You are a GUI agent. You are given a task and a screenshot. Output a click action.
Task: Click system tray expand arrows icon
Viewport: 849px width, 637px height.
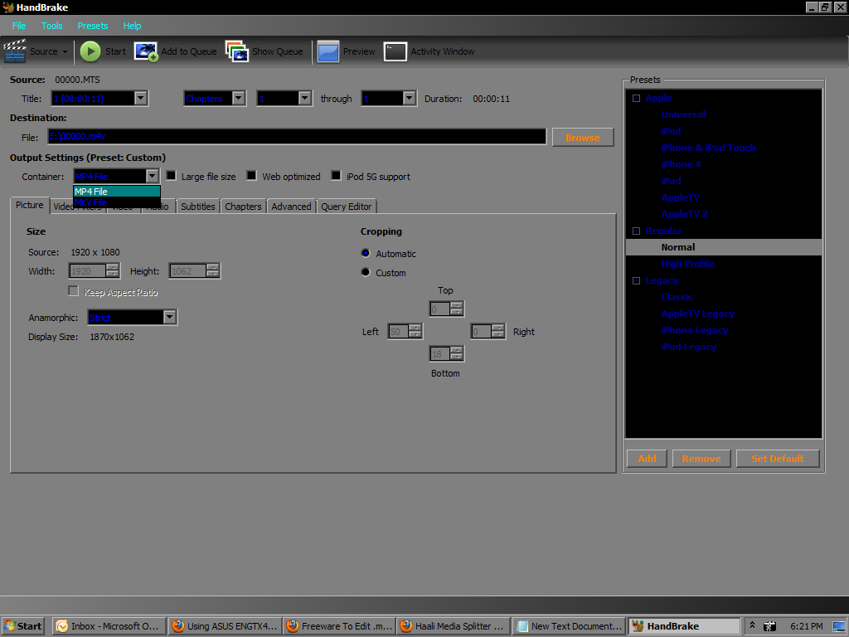coord(752,625)
